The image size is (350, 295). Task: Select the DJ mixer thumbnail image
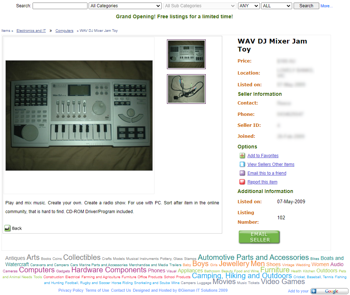tap(186, 54)
